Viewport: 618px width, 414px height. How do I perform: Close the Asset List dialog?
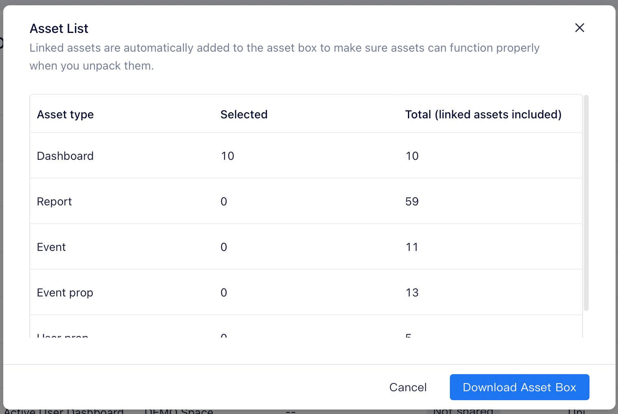(x=579, y=28)
